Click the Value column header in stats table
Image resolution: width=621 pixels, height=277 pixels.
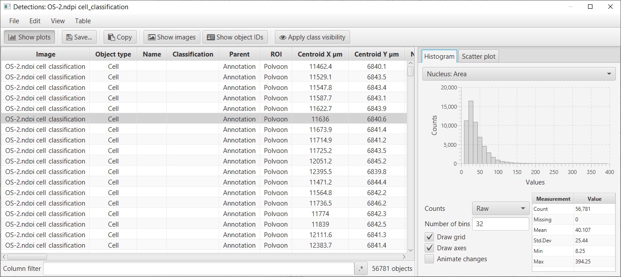594,199
